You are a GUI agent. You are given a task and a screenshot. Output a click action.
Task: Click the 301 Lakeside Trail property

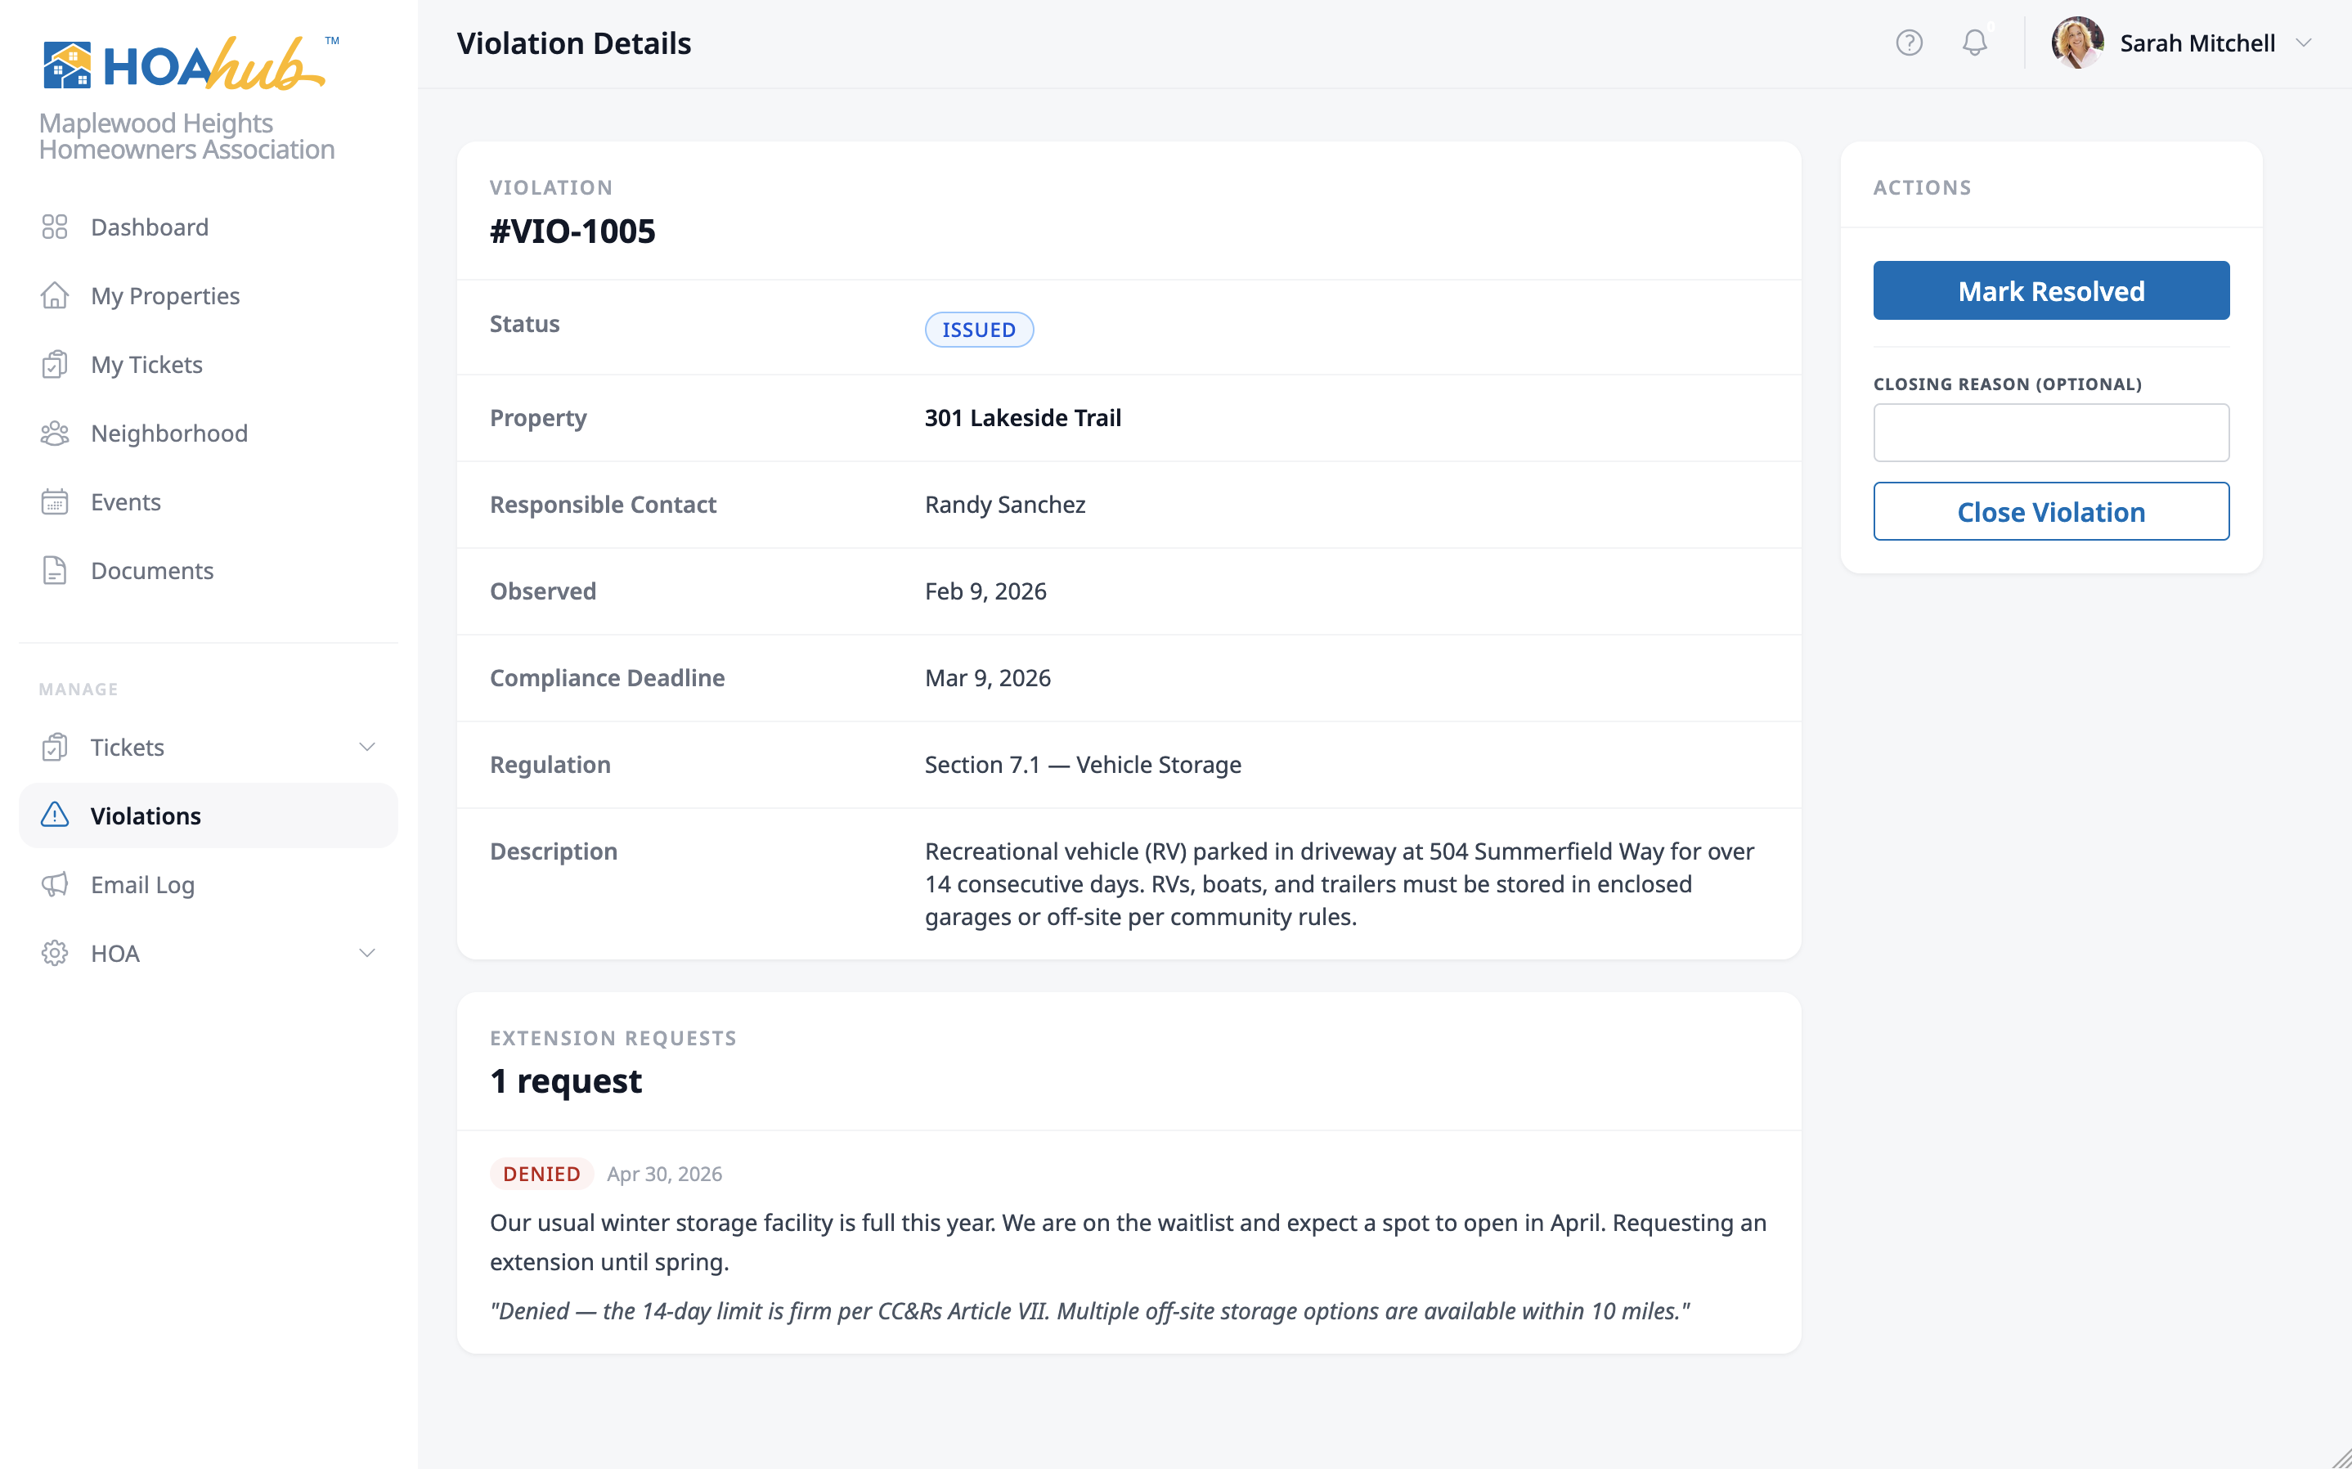[1022, 418]
